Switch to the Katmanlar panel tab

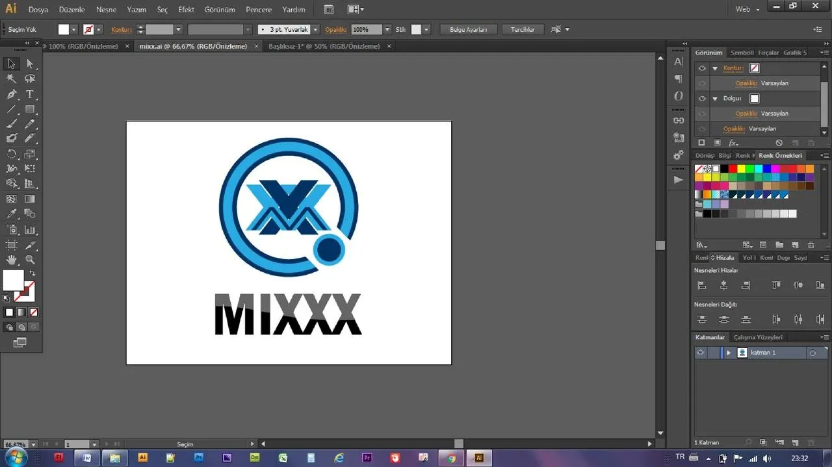[710, 337]
